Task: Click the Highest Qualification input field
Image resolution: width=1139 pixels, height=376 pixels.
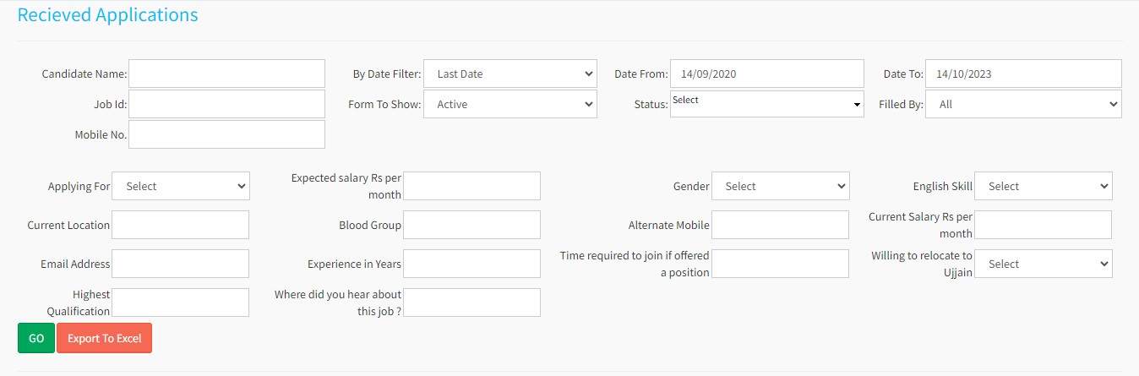Action: click(180, 302)
